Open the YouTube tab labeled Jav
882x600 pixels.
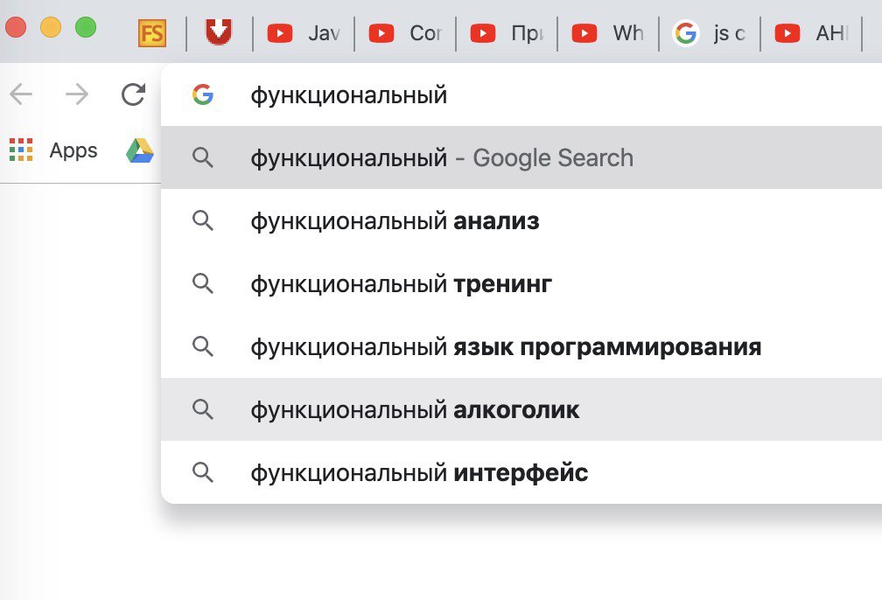tap(304, 33)
